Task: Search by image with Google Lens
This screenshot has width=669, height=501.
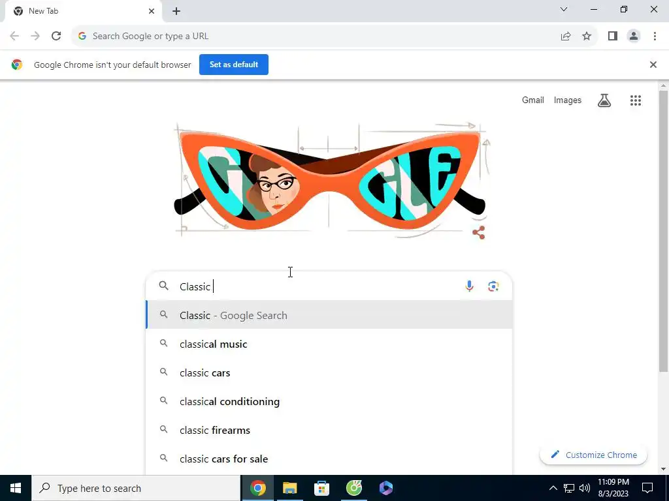Action: [493, 286]
